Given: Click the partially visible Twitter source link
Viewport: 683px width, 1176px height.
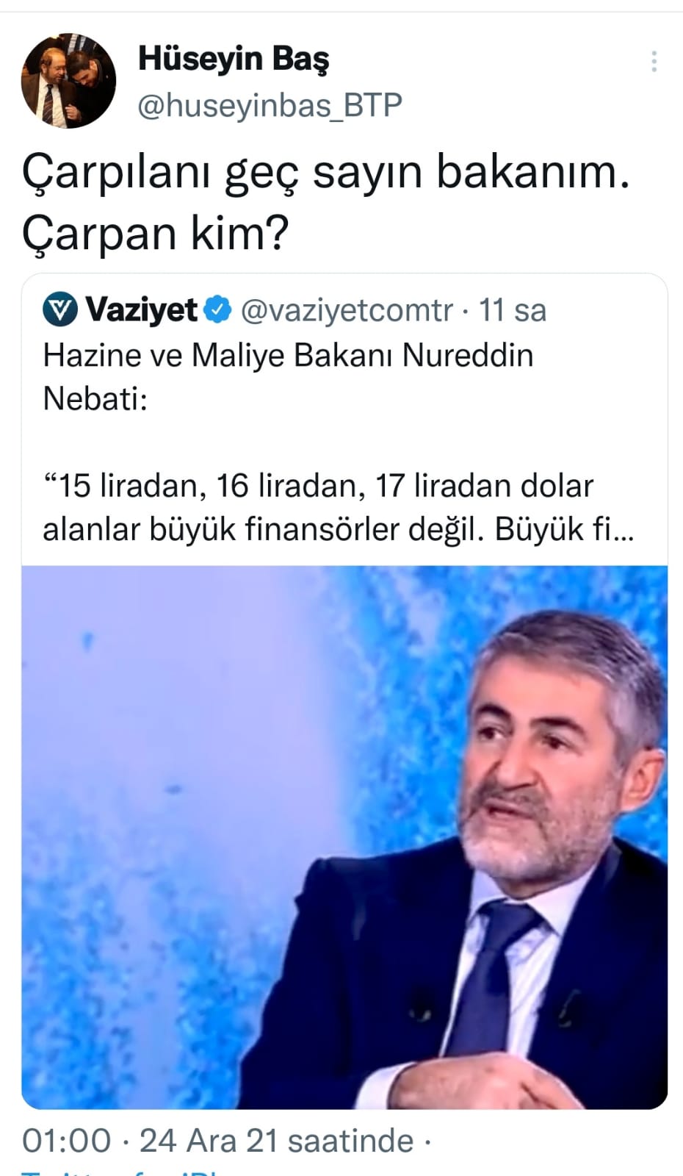Looking at the screenshot, I should click(125, 1170).
